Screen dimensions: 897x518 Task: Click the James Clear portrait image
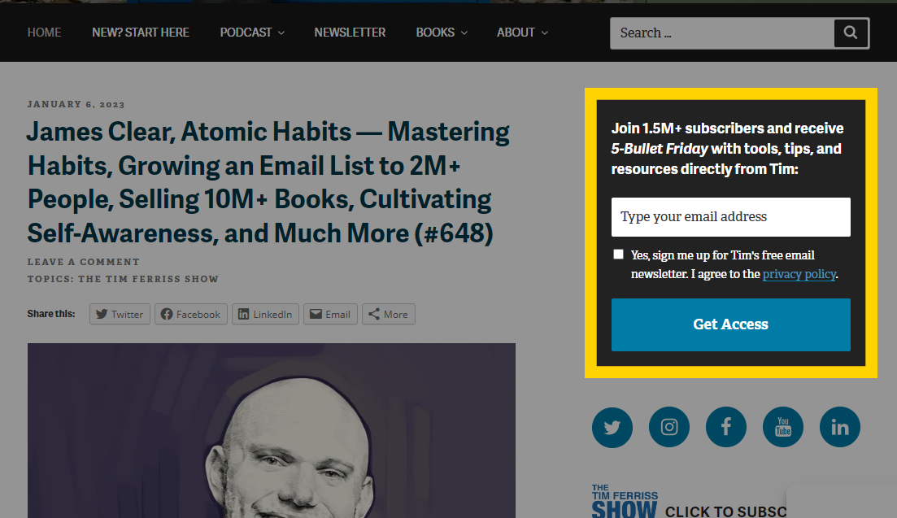click(271, 430)
